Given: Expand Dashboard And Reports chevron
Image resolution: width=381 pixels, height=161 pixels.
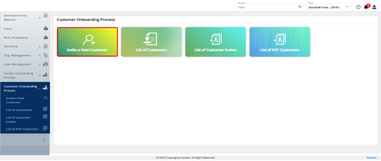Looking at the screenshot, I should point(40,18).
